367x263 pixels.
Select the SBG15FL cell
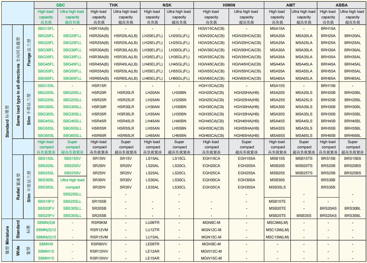(46, 28)
